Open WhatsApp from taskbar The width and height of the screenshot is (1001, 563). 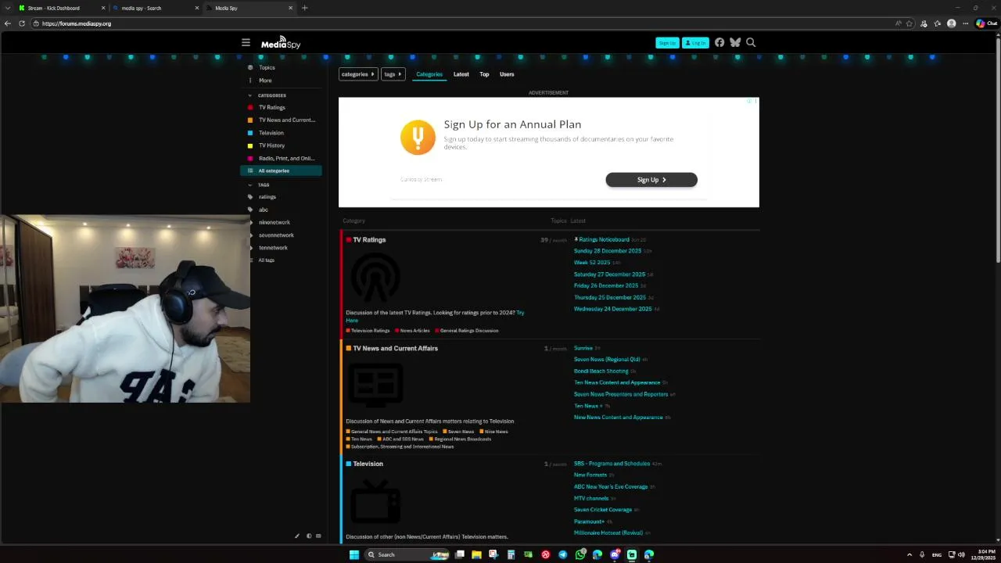(x=580, y=554)
